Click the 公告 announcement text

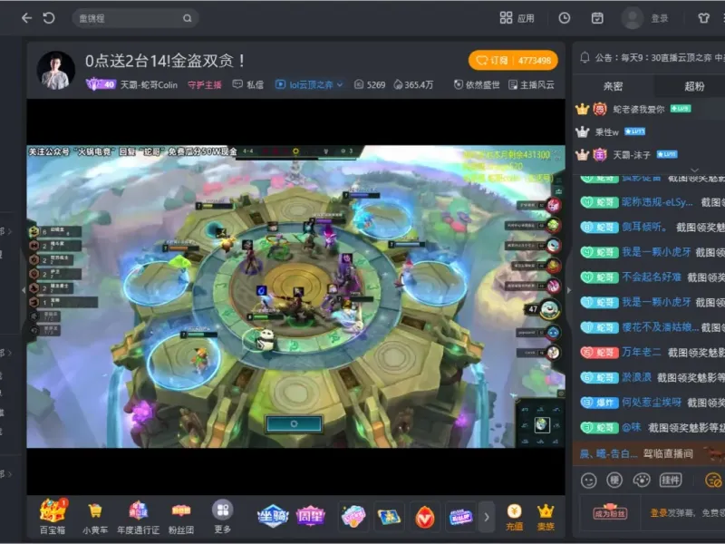[x=660, y=58]
